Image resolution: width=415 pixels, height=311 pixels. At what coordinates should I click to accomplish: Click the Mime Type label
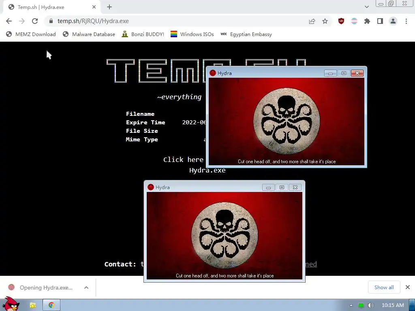tap(142, 139)
